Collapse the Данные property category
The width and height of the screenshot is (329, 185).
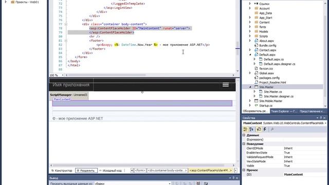pyautogui.click(x=244, y=135)
